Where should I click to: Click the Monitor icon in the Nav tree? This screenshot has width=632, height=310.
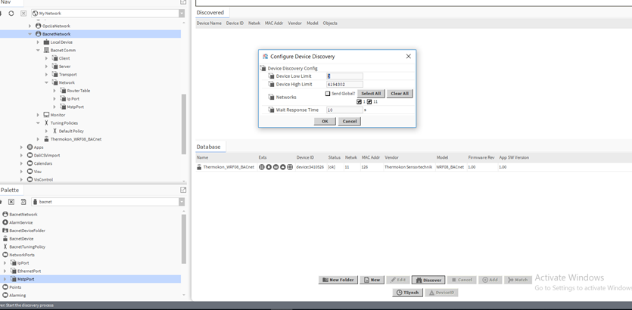point(46,115)
